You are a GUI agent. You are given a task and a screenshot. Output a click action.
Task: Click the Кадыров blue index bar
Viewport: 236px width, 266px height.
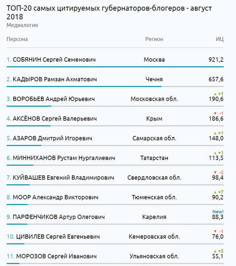click(x=84, y=86)
